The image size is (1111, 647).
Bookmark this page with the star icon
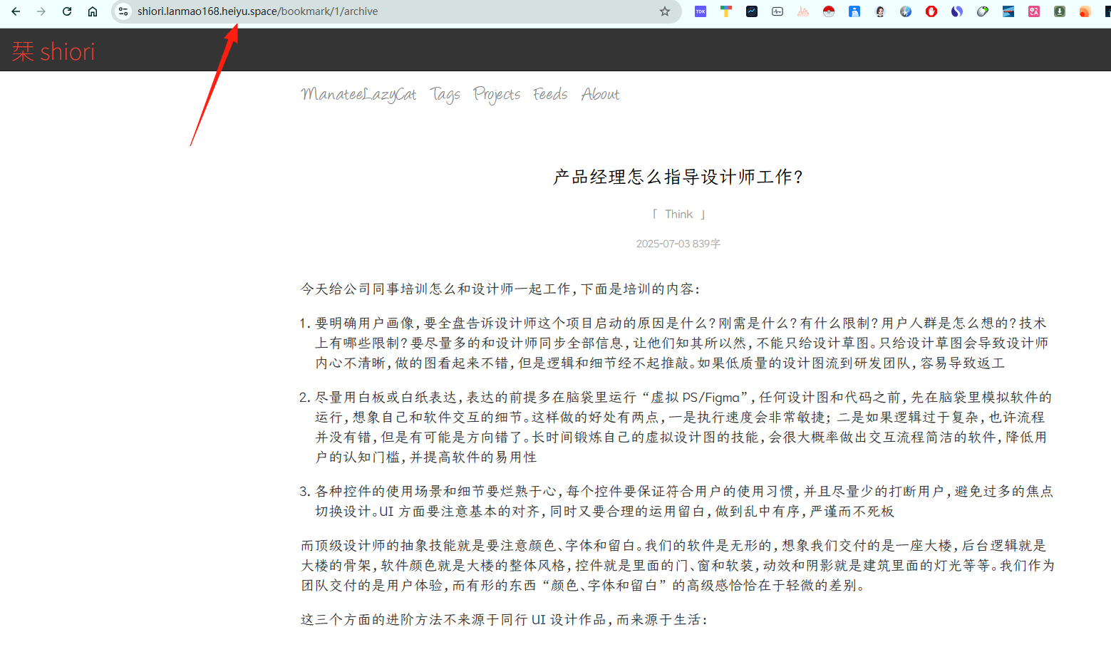click(x=665, y=11)
